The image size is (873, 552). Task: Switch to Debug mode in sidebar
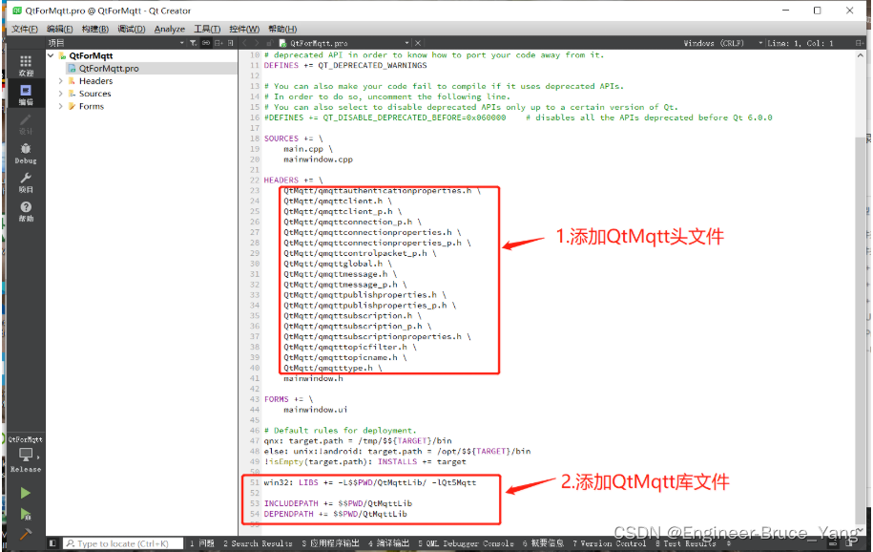click(26, 154)
